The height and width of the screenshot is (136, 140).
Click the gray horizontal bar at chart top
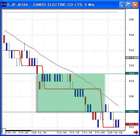[61, 12]
